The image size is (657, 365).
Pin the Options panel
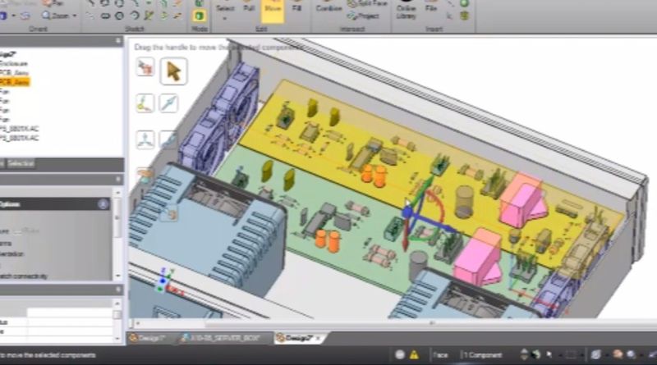pyautogui.click(x=117, y=179)
